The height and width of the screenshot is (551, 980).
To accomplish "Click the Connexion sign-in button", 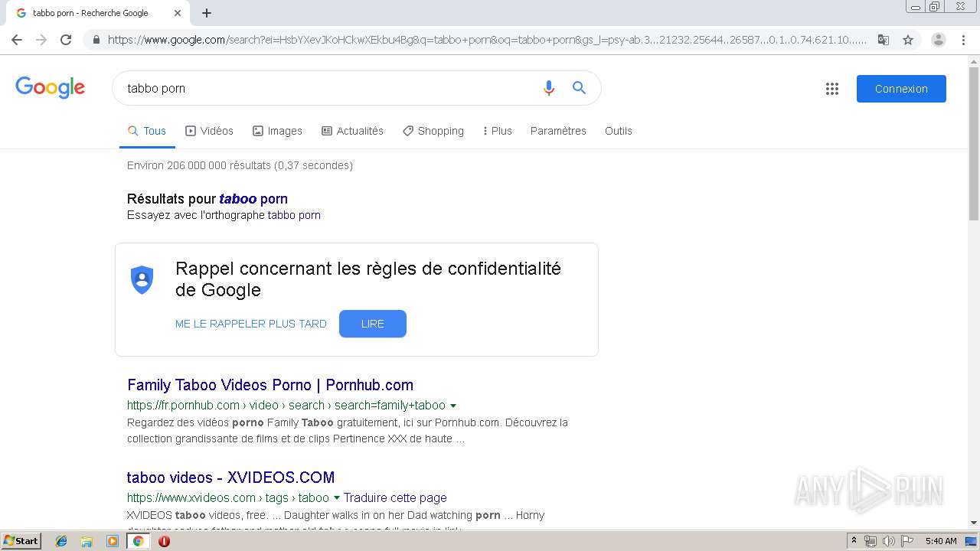I will coord(901,89).
